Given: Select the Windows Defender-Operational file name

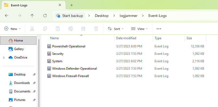Looking at the screenshot, I should click(74, 69).
